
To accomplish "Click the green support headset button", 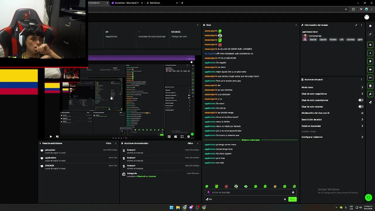I will point(368,198).
